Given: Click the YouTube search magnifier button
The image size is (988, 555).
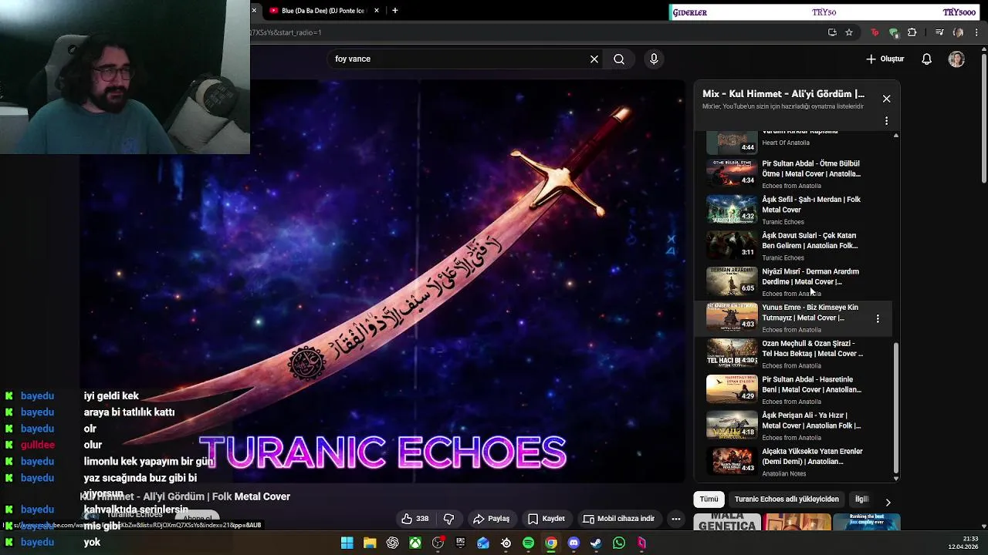Looking at the screenshot, I should pos(619,59).
